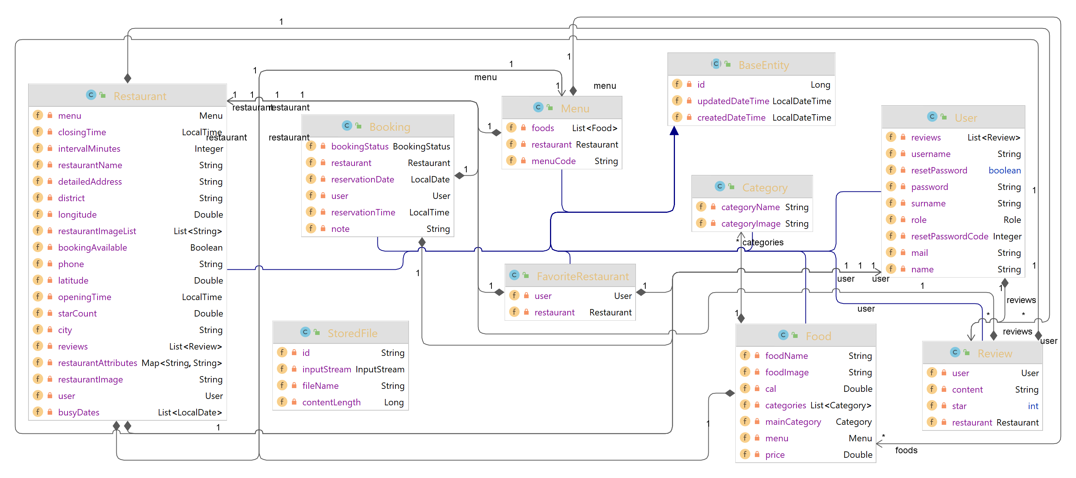Click the class icon next to Food header

click(x=783, y=335)
